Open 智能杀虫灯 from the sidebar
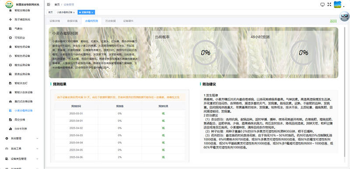Screen dimensions: 350x169 [x=21, y=83]
